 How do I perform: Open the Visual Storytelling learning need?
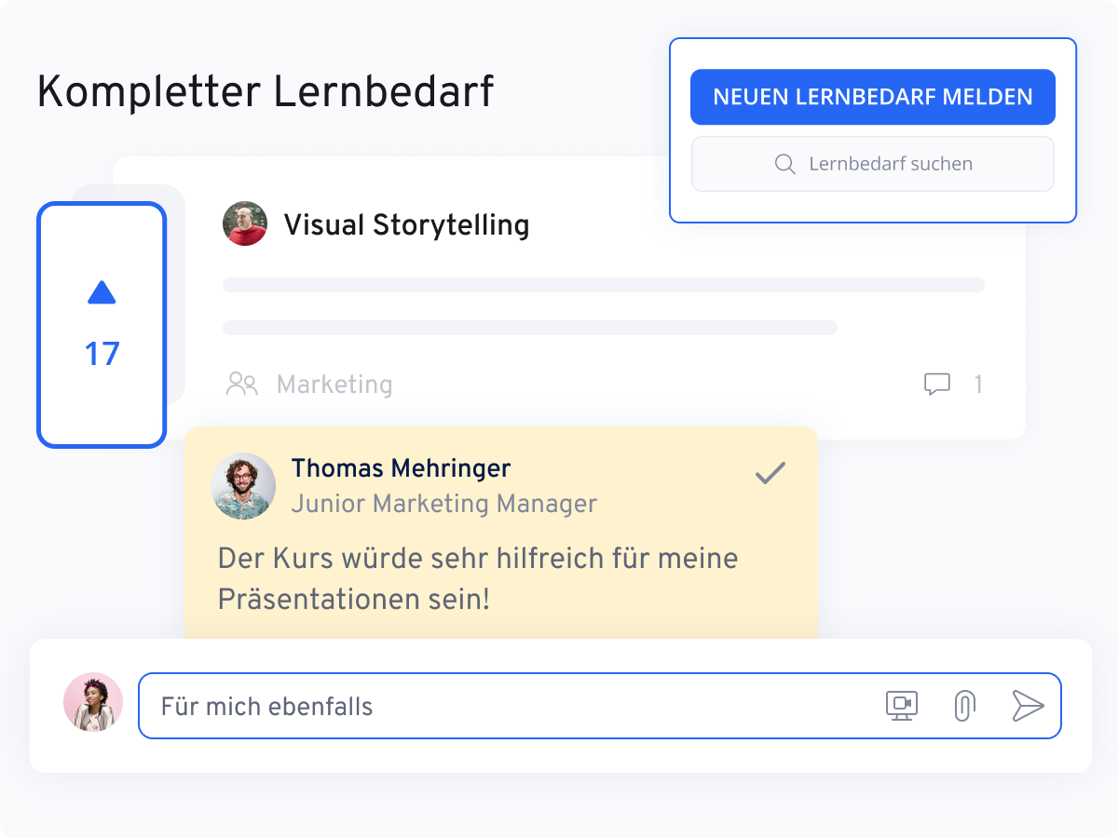click(x=407, y=224)
